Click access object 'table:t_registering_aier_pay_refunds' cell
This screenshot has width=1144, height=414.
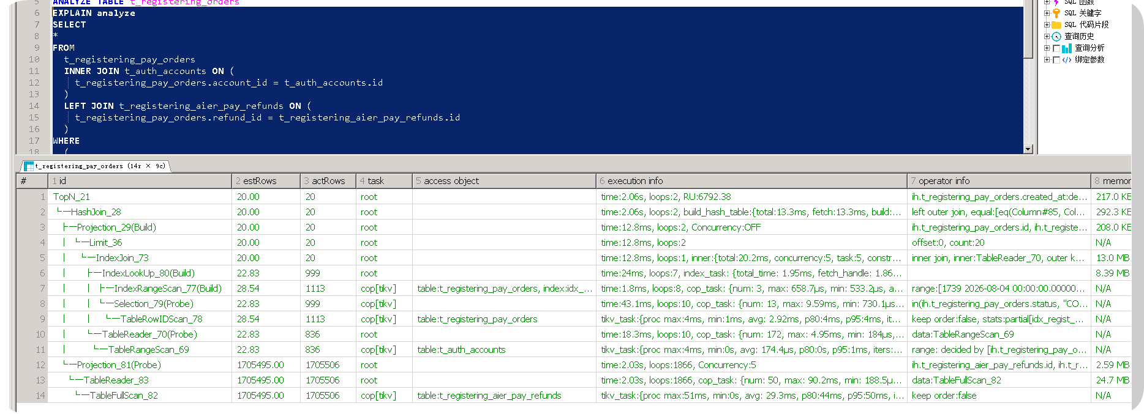click(x=504, y=396)
